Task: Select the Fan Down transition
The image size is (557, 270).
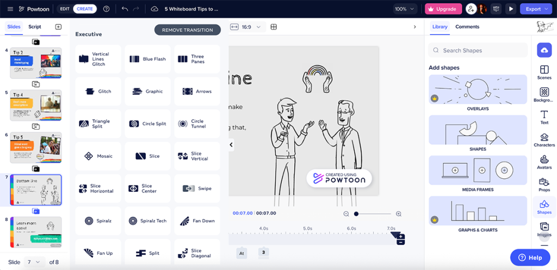Action: pos(197,221)
